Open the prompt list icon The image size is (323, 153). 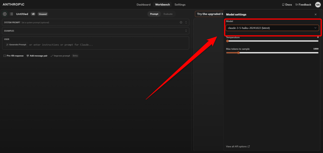tap(11, 14)
